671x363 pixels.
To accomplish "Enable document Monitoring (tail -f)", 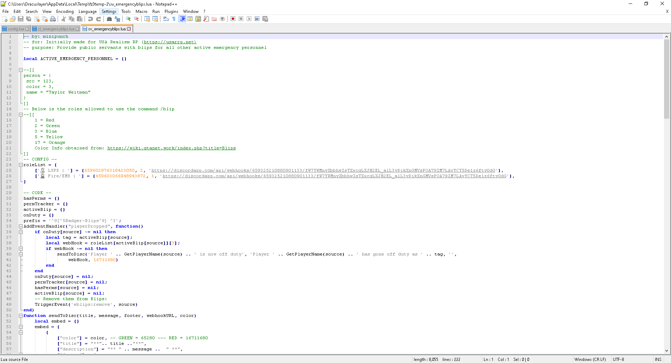I will click(x=222, y=19).
